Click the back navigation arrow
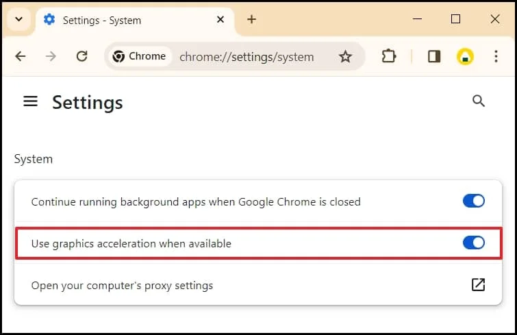 pyautogui.click(x=21, y=57)
